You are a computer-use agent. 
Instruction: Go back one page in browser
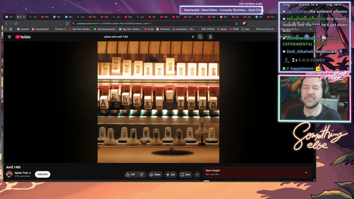pyautogui.click(x=6, y=23)
